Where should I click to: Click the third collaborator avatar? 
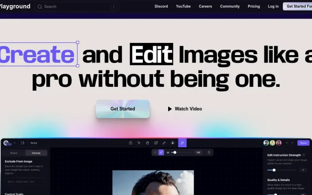pyautogui.click(x=279, y=143)
